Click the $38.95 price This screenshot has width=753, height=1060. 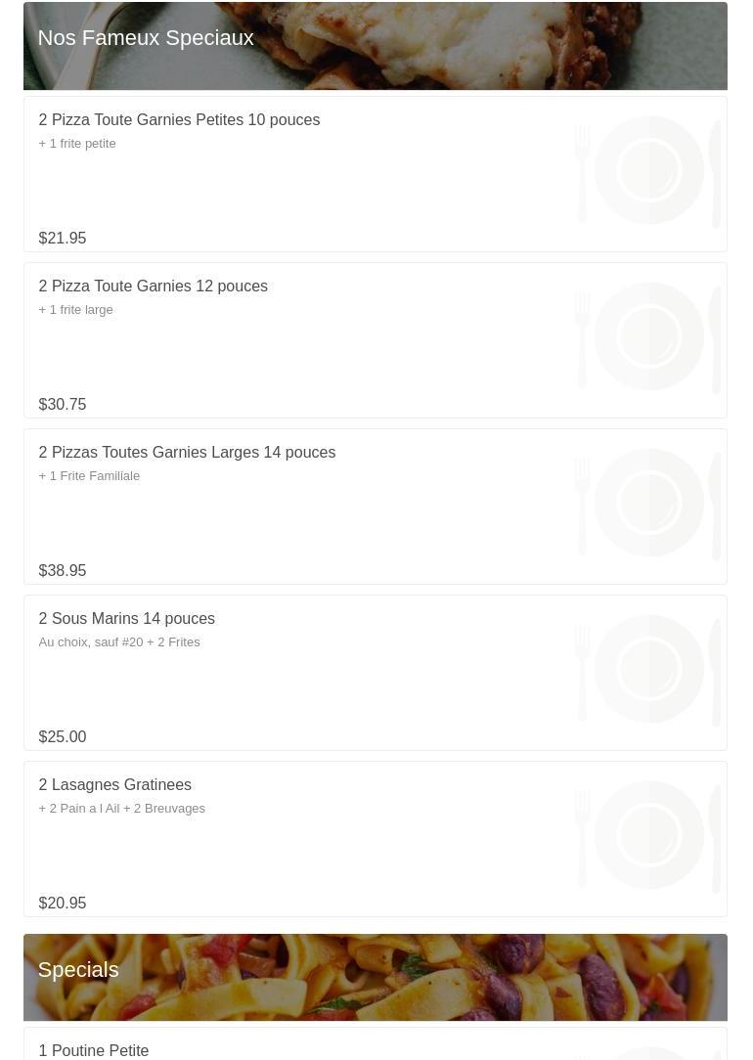pos(63,571)
